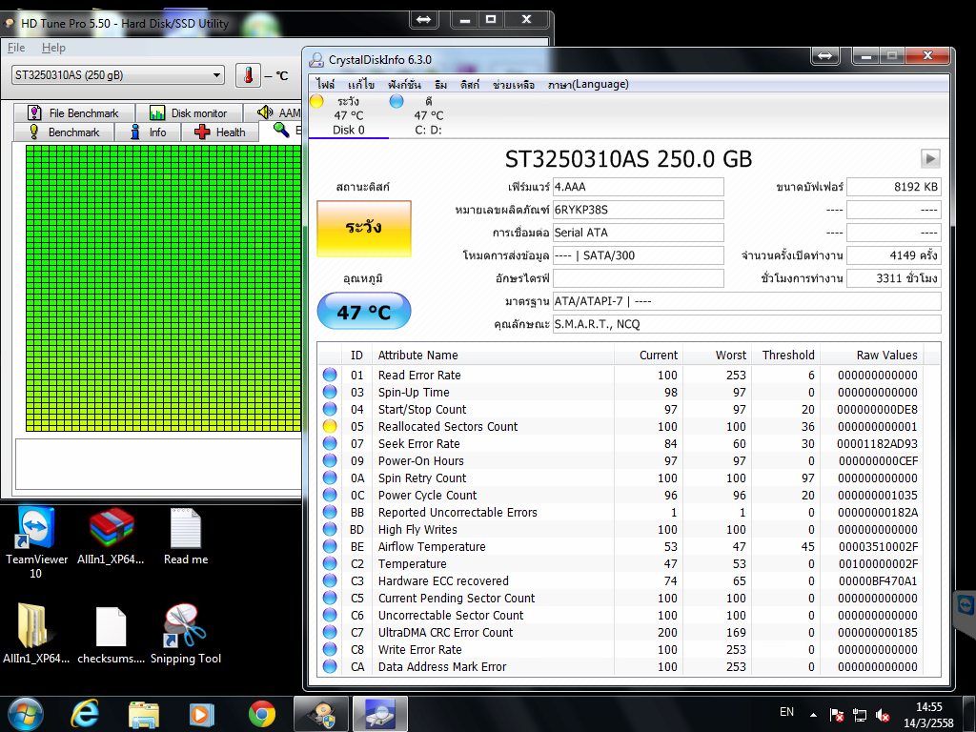The width and height of the screenshot is (976, 732).
Task: Click the serial number field 6RYKP38S
Action: [x=638, y=210]
